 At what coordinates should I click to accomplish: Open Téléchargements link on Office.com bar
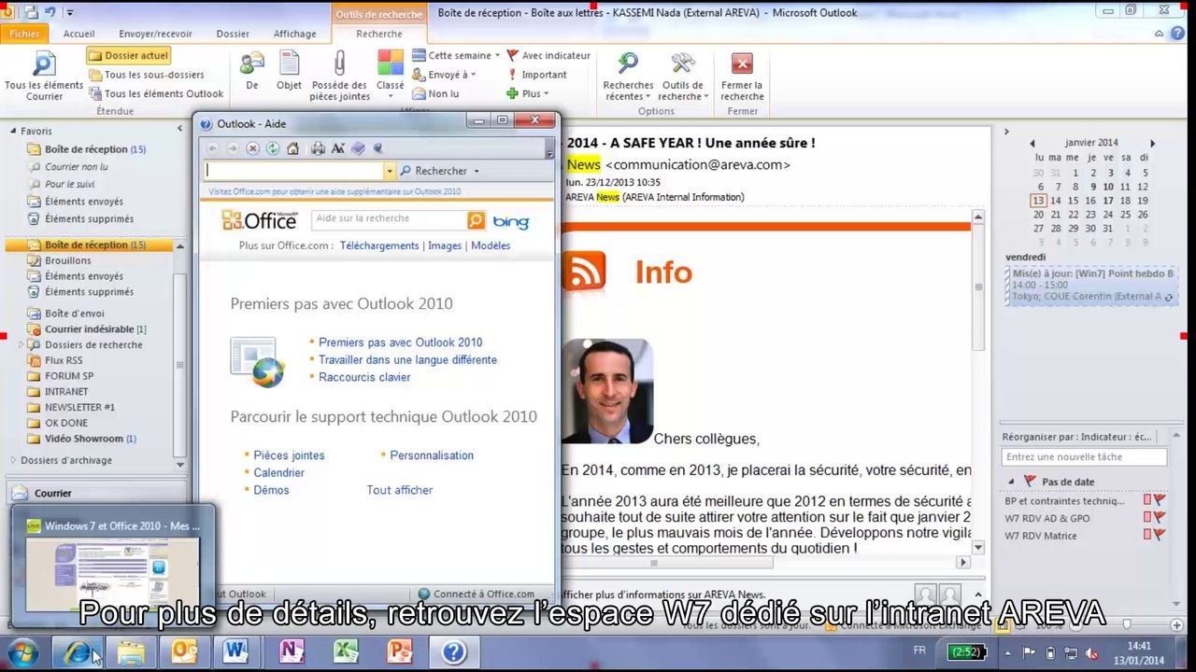(x=379, y=245)
